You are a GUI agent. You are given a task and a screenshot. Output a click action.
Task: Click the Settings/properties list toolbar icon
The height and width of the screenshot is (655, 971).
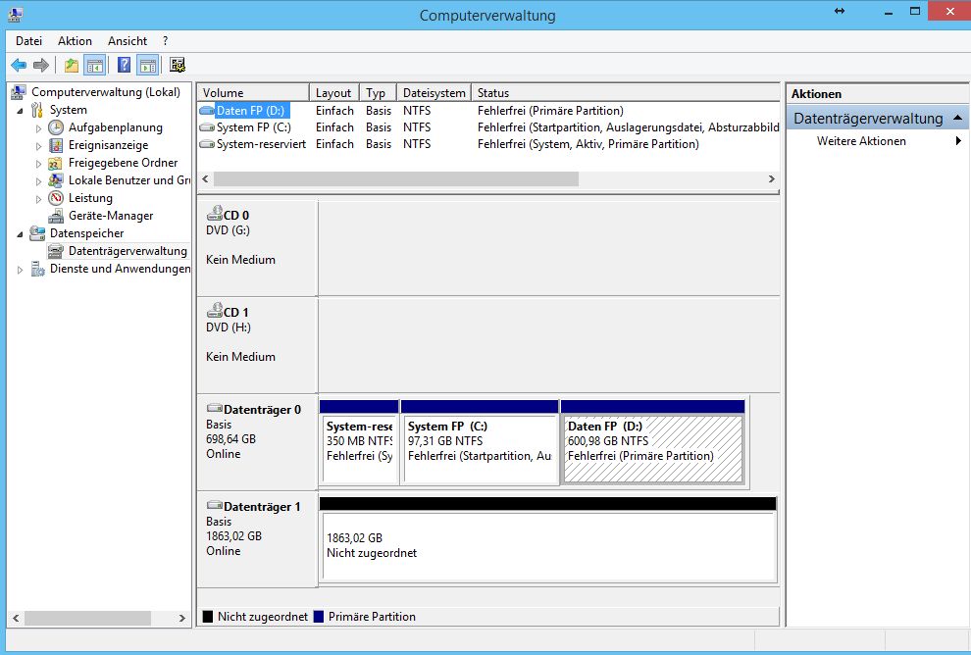pyautogui.click(x=178, y=65)
